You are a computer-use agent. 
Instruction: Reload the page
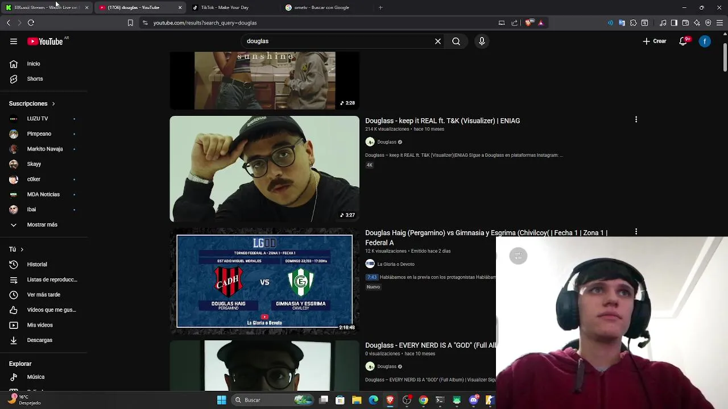(31, 23)
